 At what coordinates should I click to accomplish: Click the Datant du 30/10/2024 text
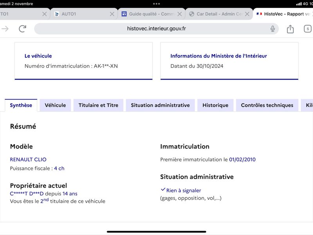click(x=197, y=66)
